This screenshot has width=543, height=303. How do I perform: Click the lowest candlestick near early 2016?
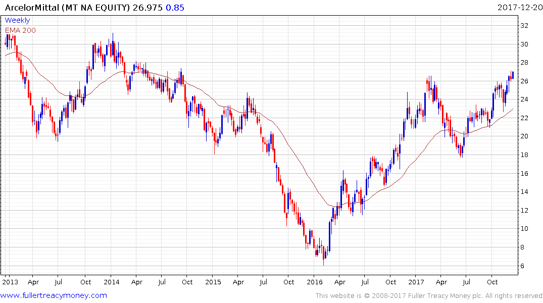[324, 256]
